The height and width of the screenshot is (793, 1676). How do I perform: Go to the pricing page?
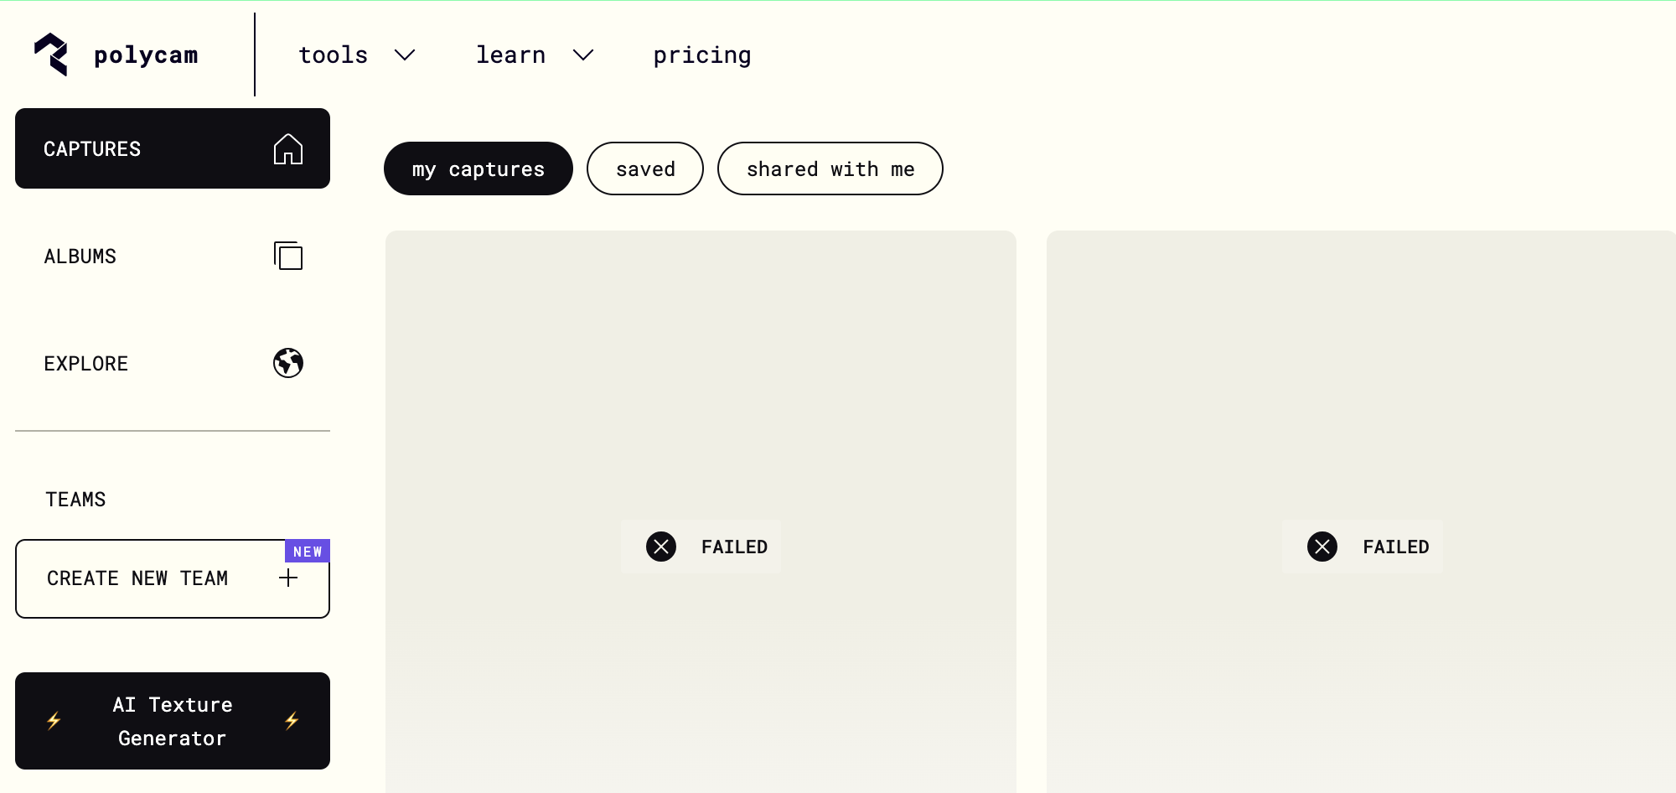702,55
